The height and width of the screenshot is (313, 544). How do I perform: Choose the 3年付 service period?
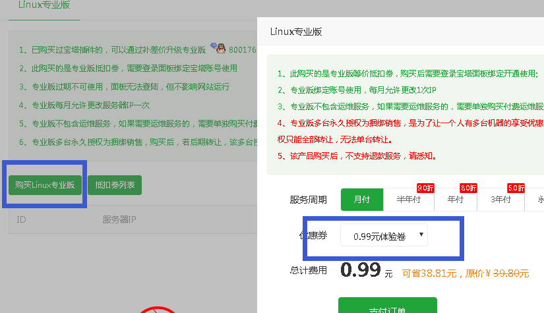tap(500, 200)
